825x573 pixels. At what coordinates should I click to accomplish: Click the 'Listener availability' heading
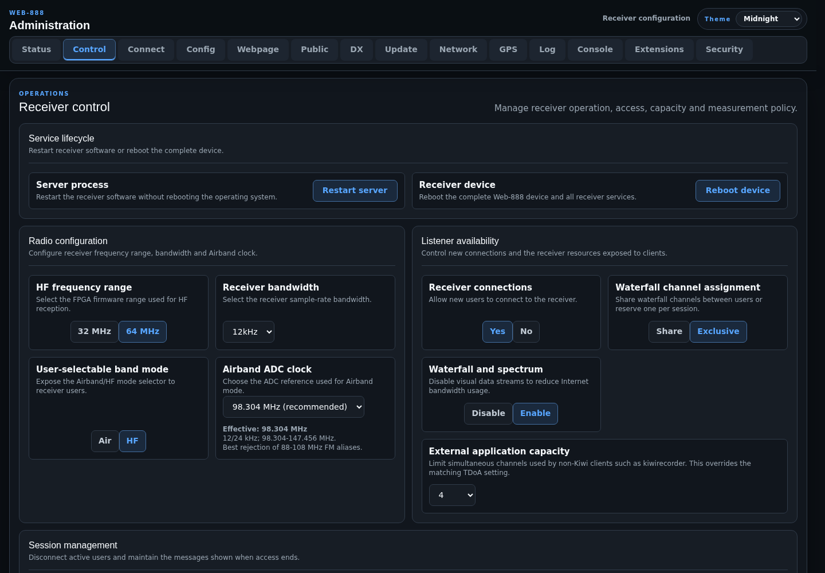(460, 241)
